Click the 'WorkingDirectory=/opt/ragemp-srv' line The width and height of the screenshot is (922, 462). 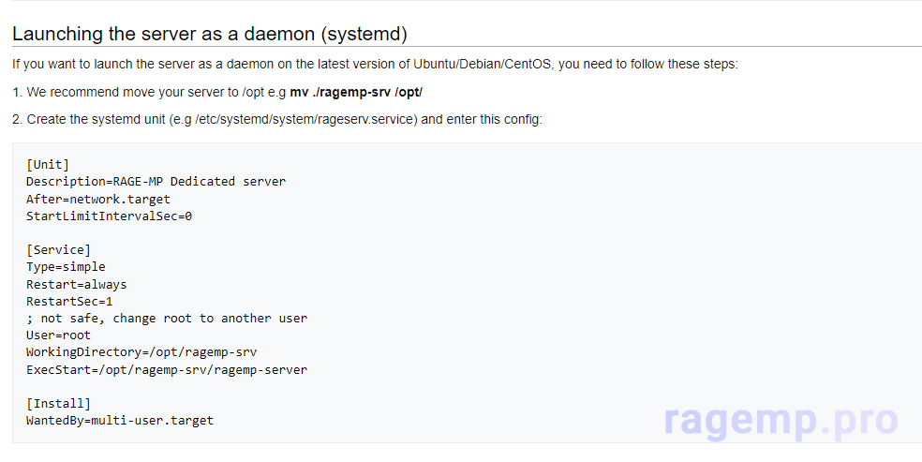[x=141, y=352]
